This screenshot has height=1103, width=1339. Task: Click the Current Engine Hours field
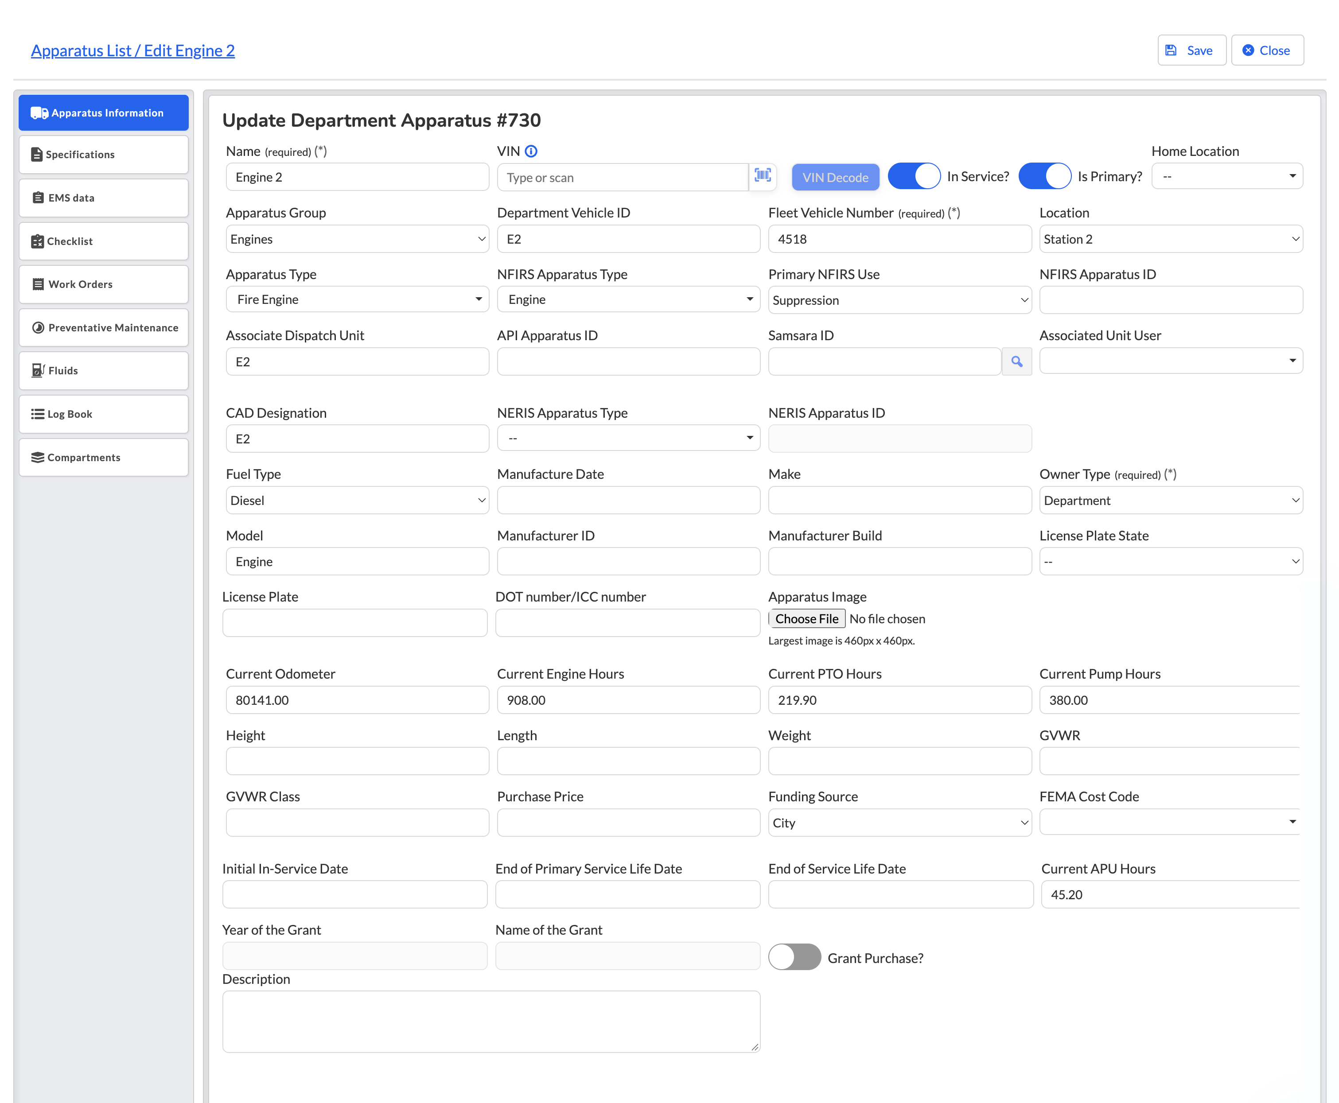[x=628, y=699]
